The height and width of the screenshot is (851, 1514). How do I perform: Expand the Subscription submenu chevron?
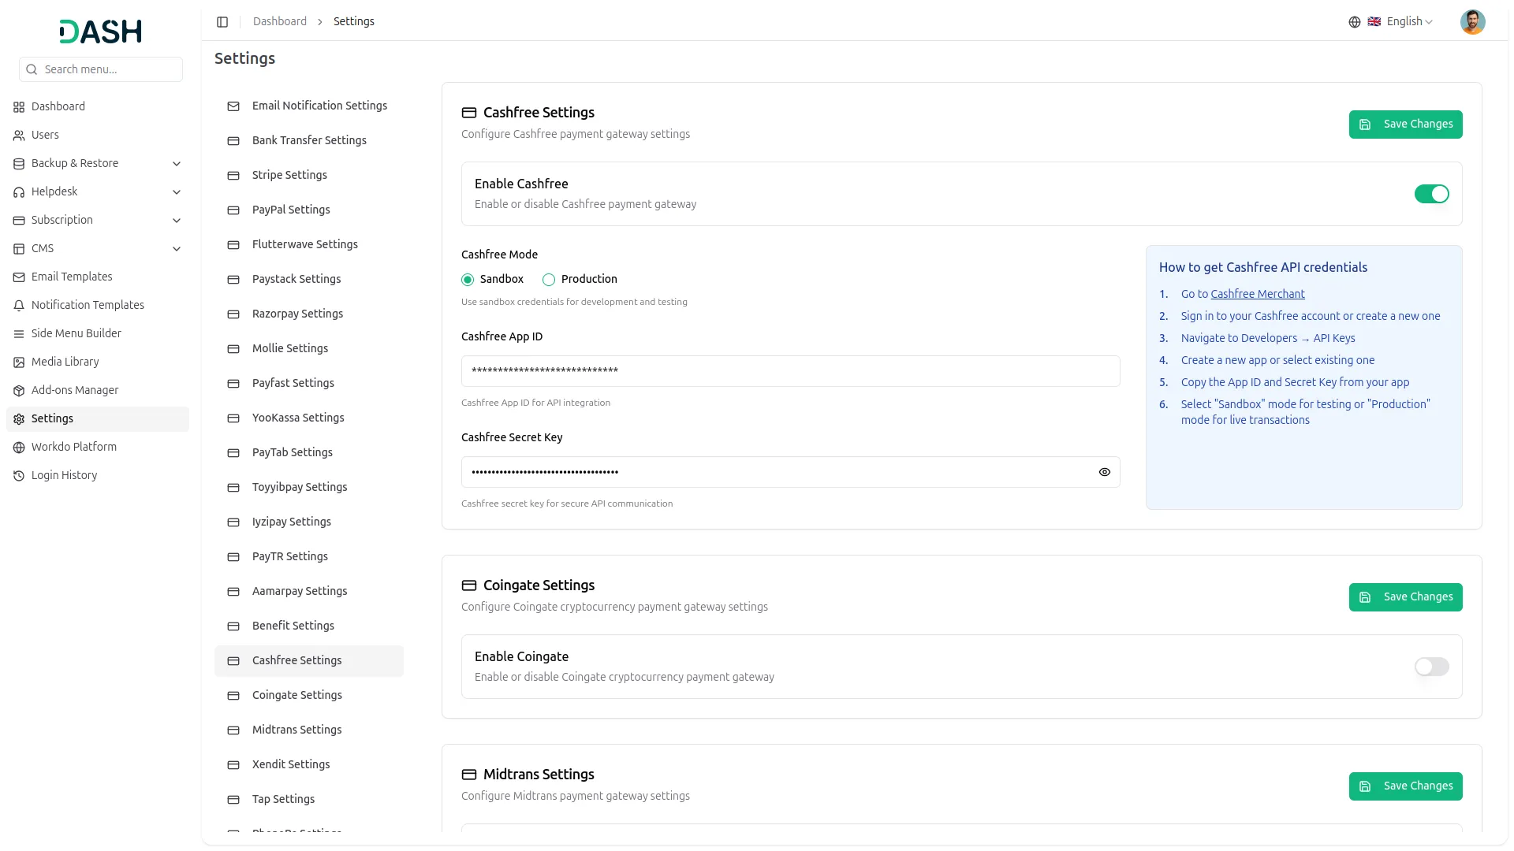pos(177,221)
